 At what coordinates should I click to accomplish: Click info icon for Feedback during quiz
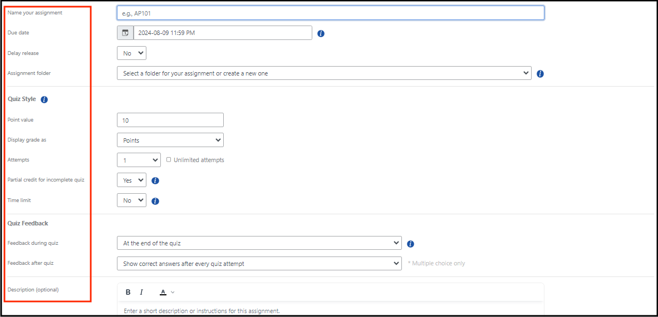click(x=410, y=244)
